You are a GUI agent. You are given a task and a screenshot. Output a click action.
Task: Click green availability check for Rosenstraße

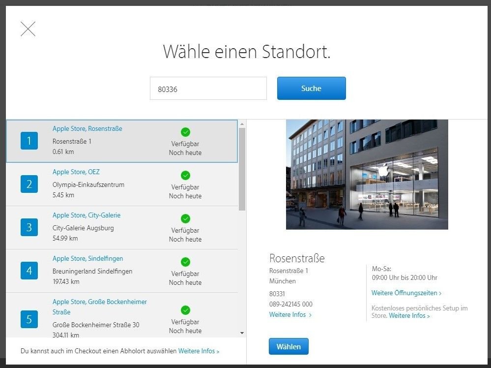pos(185,132)
